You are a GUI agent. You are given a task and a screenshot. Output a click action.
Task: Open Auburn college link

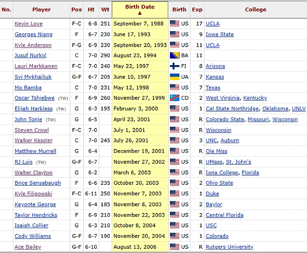coord(230,141)
